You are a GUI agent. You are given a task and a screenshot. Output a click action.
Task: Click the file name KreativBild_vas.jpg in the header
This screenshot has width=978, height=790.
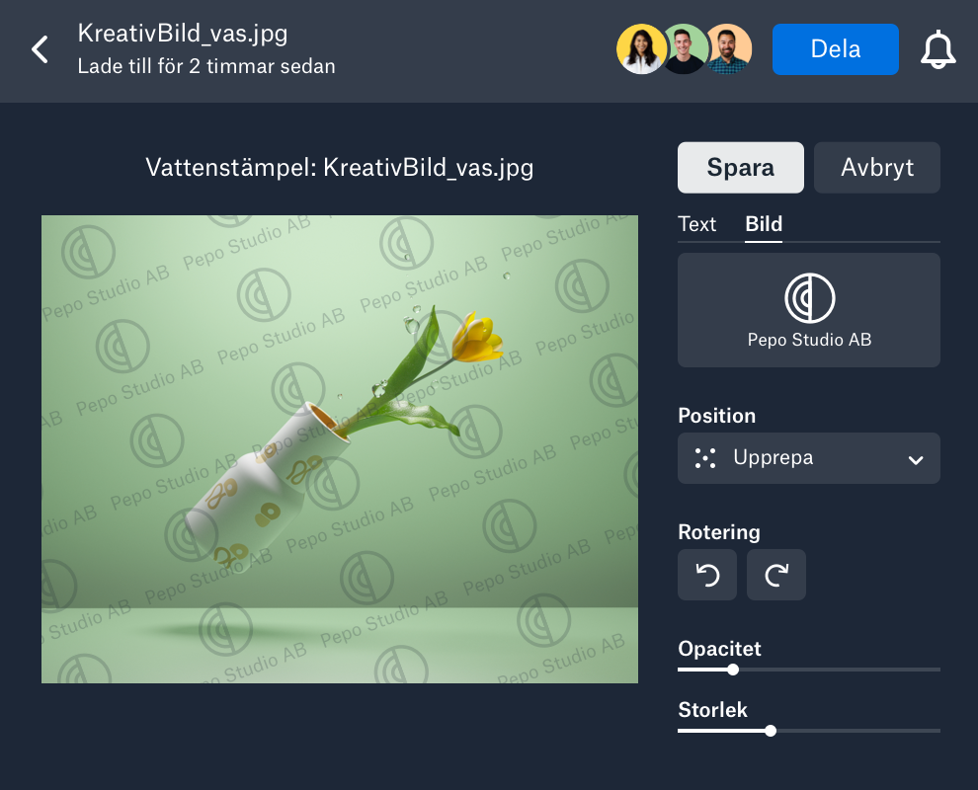(x=182, y=33)
